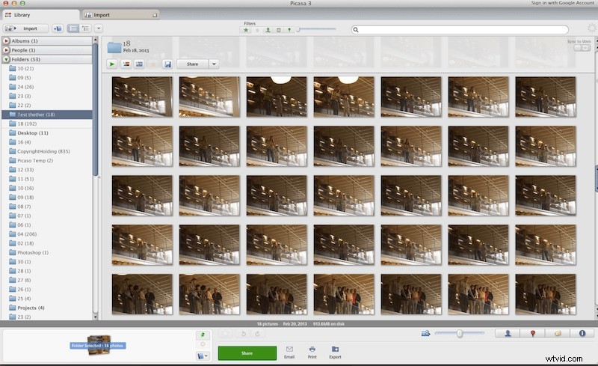Star the selected photos in bottom bar
This screenshot has width=598, height=366.
point(225,334)
